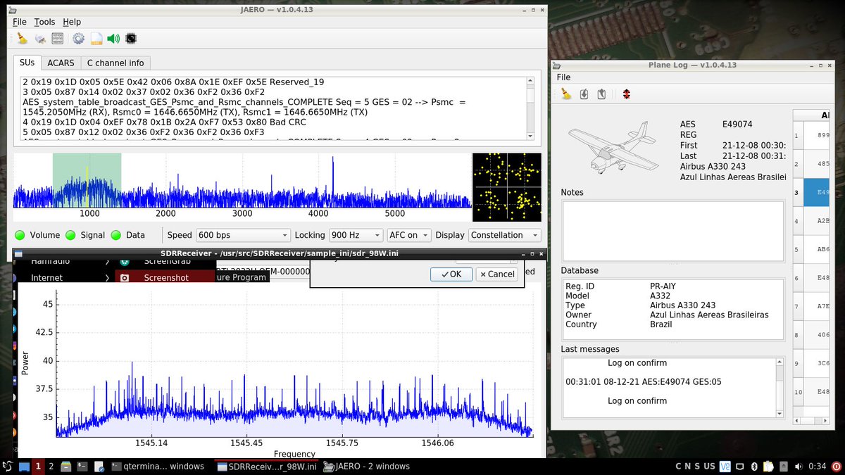Click the green Data indicator light

point(116,235)
